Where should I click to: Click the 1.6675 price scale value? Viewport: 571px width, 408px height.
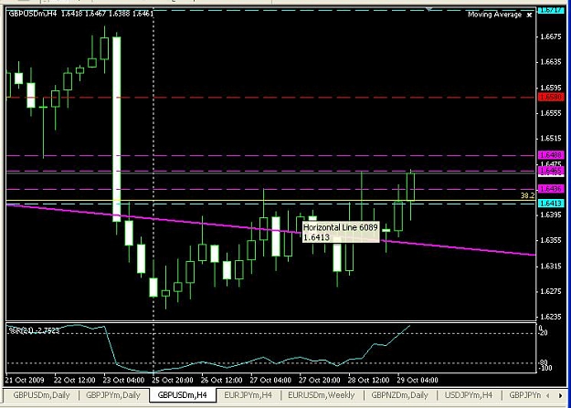[551, 37]
